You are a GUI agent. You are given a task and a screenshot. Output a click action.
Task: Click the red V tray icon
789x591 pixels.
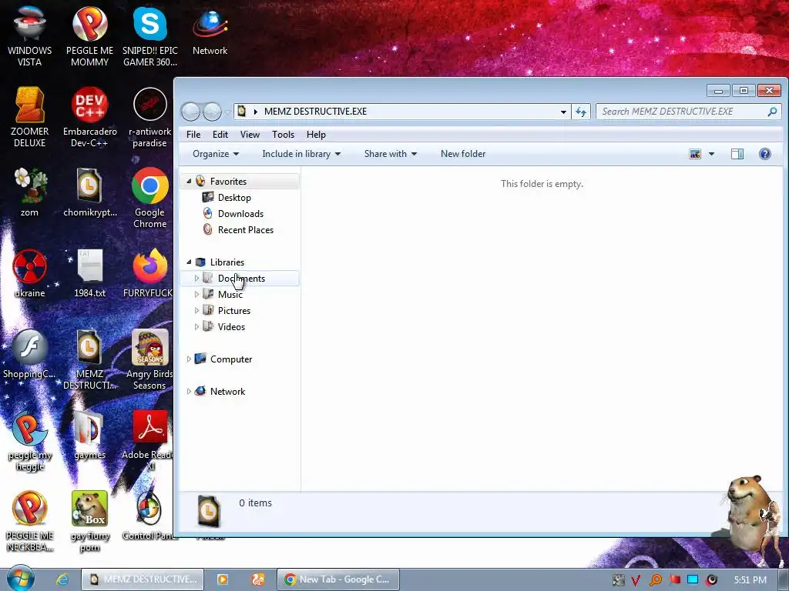[636, 580]
